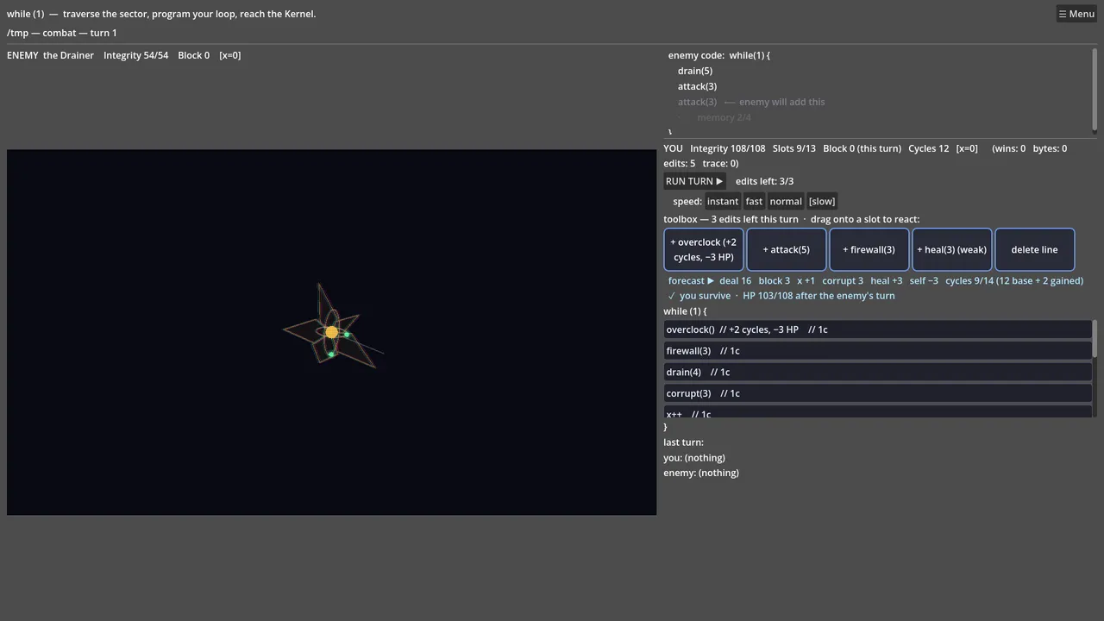Image resolution: width=1104 pixels, height=621 pixels.
Task: Click the Cycles 12 readout
Action: click(929, 148)
